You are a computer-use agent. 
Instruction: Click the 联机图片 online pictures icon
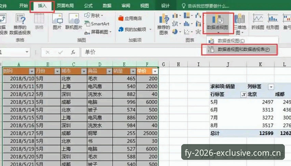[x=74, y=21]
